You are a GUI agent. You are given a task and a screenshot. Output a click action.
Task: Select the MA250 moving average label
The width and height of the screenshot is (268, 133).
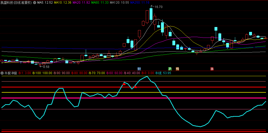tap(140, 3)
